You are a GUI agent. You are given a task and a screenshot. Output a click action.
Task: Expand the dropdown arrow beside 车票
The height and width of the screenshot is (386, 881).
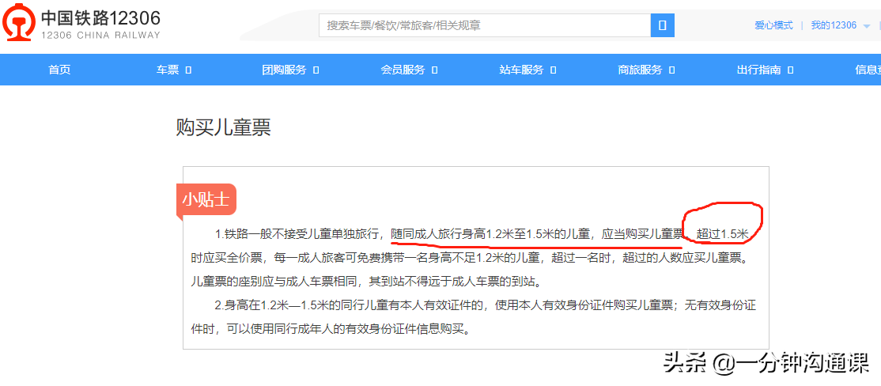pos(188,70)
